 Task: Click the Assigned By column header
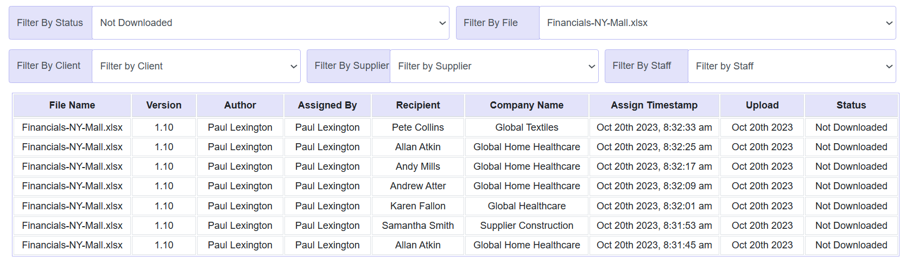coord(327,105)
